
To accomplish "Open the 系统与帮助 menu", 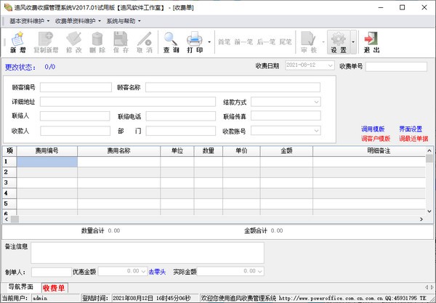I will click(124, 21).
